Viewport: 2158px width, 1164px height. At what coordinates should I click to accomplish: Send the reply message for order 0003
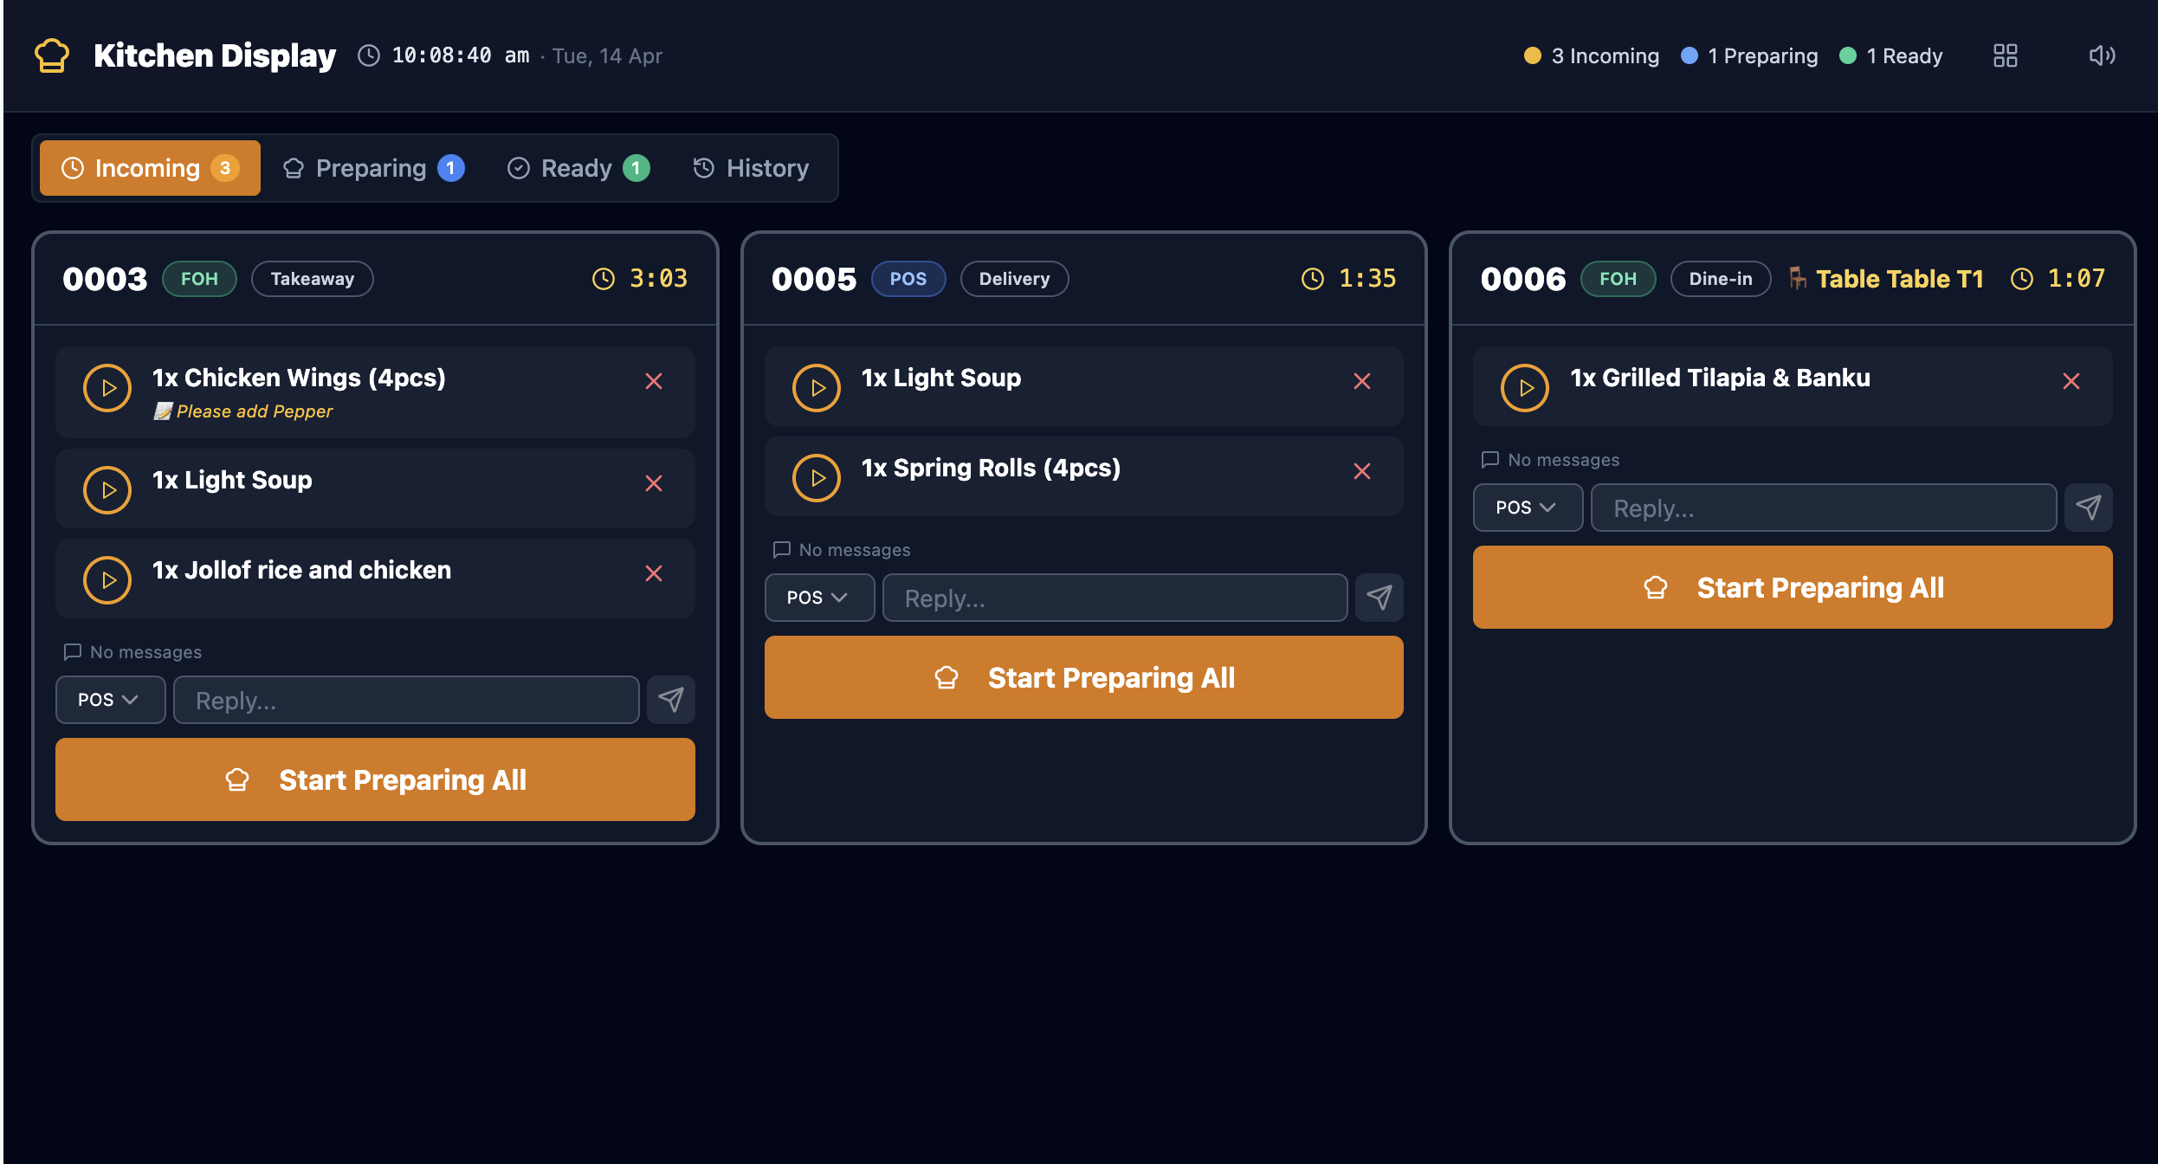(x=671, y=700)
